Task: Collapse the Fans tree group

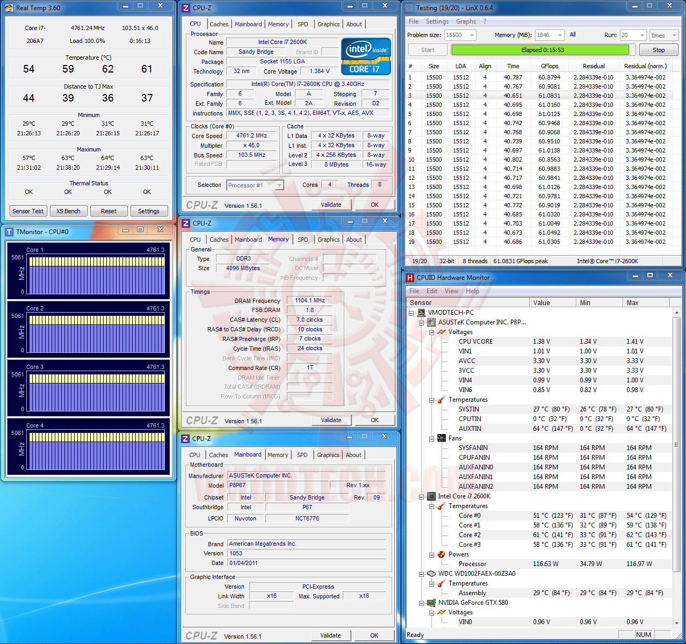Action: pos(431,438)
